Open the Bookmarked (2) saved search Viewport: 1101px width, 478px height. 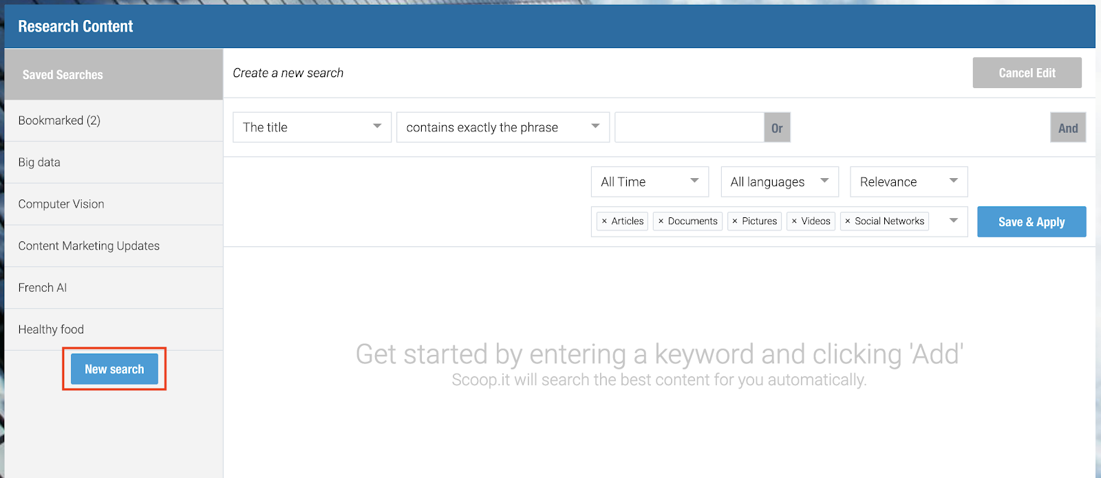pos(114,120)
